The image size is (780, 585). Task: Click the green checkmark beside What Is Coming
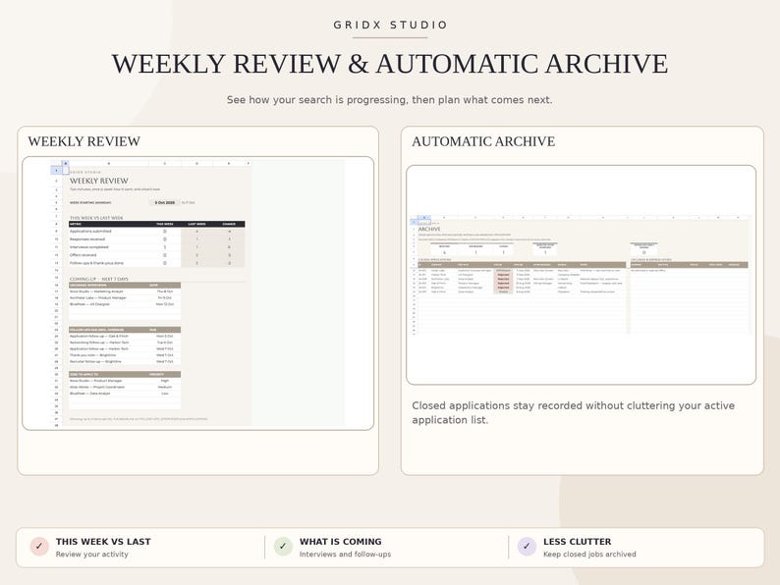[x=283, y=547]
